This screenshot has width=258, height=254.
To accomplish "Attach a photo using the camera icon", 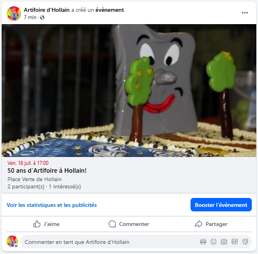I will (224, 242).
